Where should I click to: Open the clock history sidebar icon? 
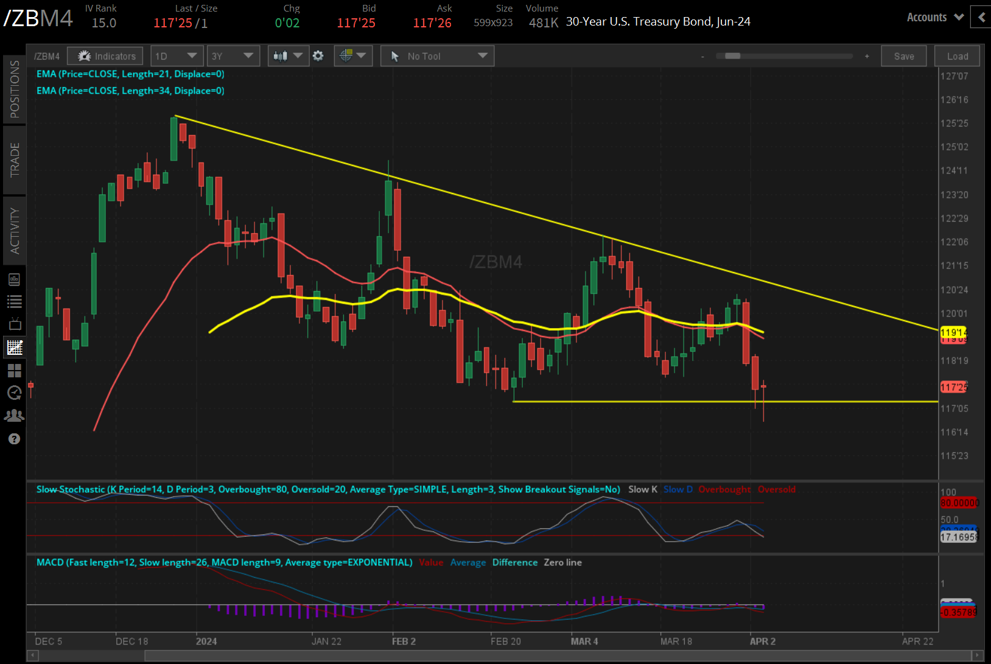point(15,393)
